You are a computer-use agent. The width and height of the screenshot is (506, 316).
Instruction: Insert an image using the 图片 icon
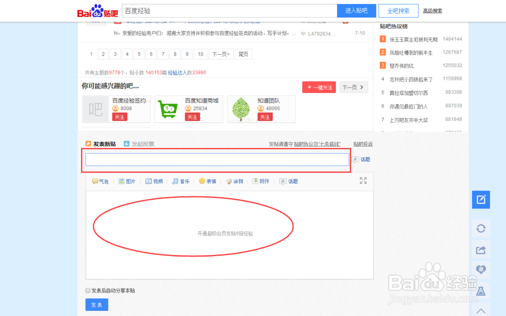coord(126,181)
